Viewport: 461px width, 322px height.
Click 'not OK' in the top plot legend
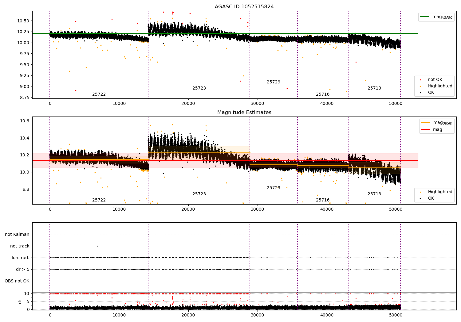(435, 80)
